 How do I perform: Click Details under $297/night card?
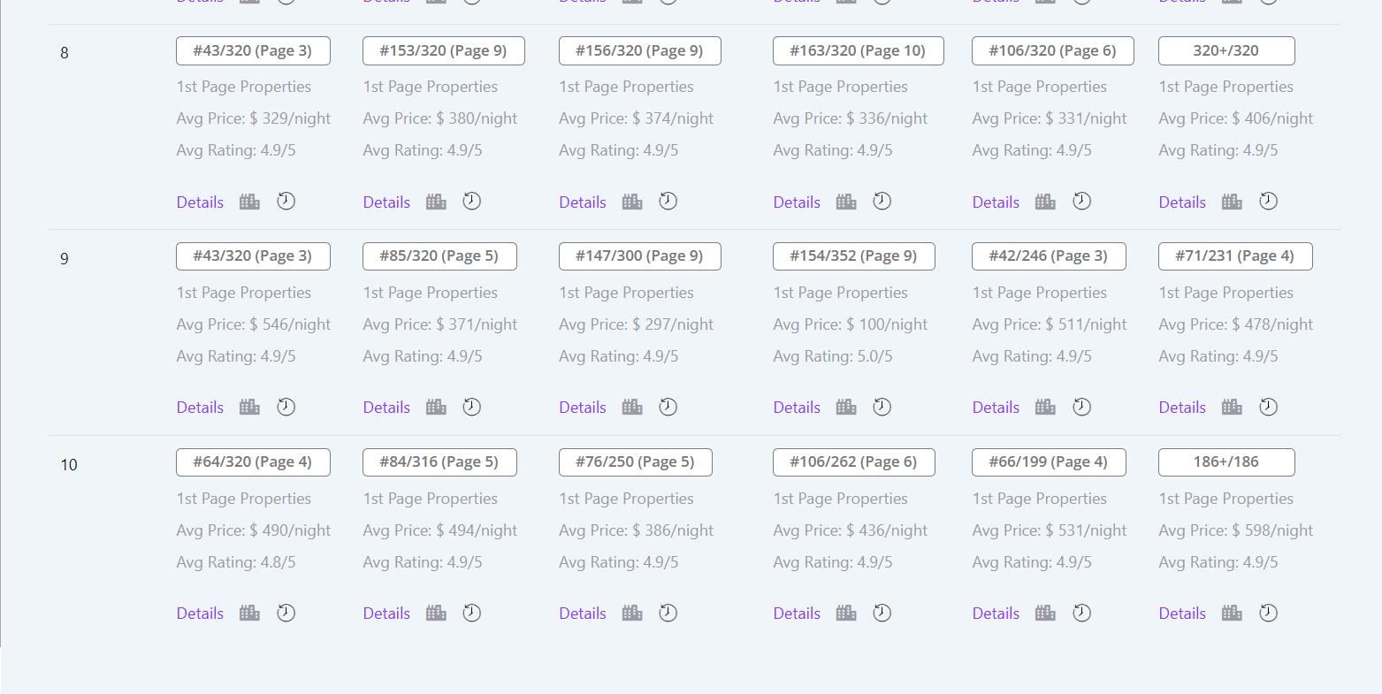coord(583,408)
